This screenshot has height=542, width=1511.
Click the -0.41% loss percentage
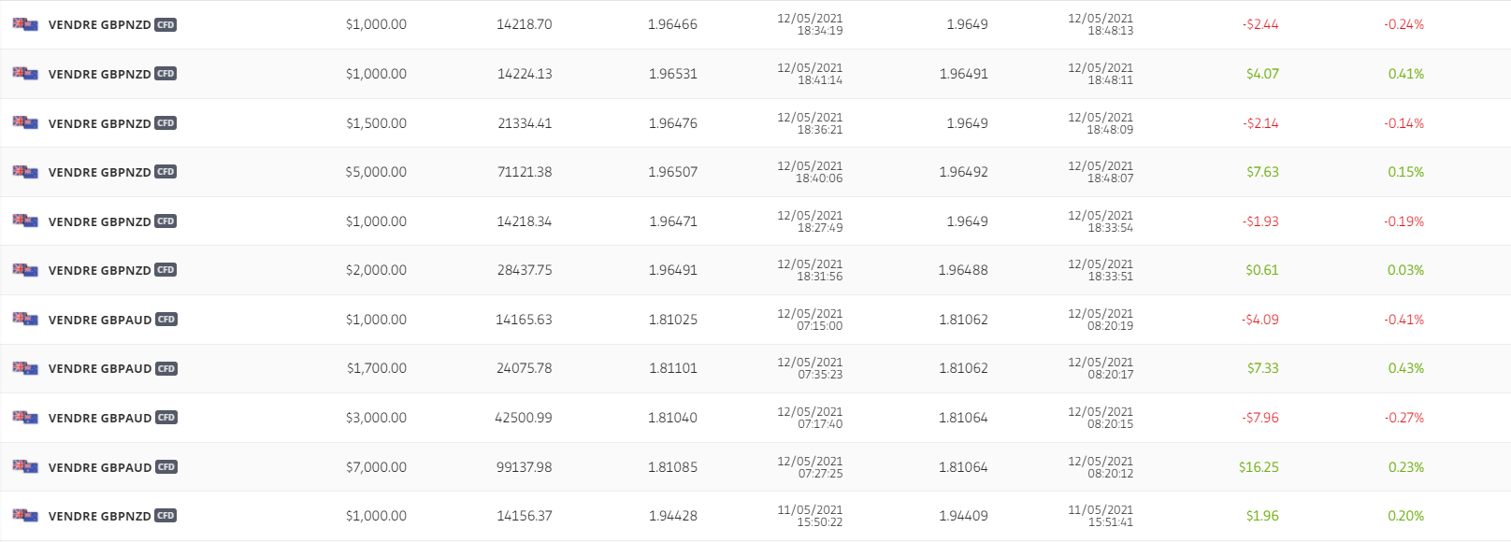1403,320
